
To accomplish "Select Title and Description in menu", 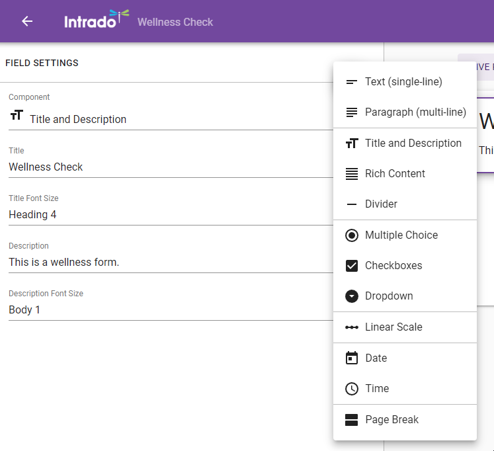I will tap(413, 143).
